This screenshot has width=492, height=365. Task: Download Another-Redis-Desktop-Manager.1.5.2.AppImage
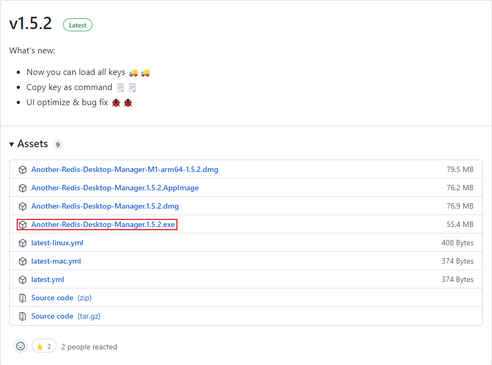pos(115,188)
